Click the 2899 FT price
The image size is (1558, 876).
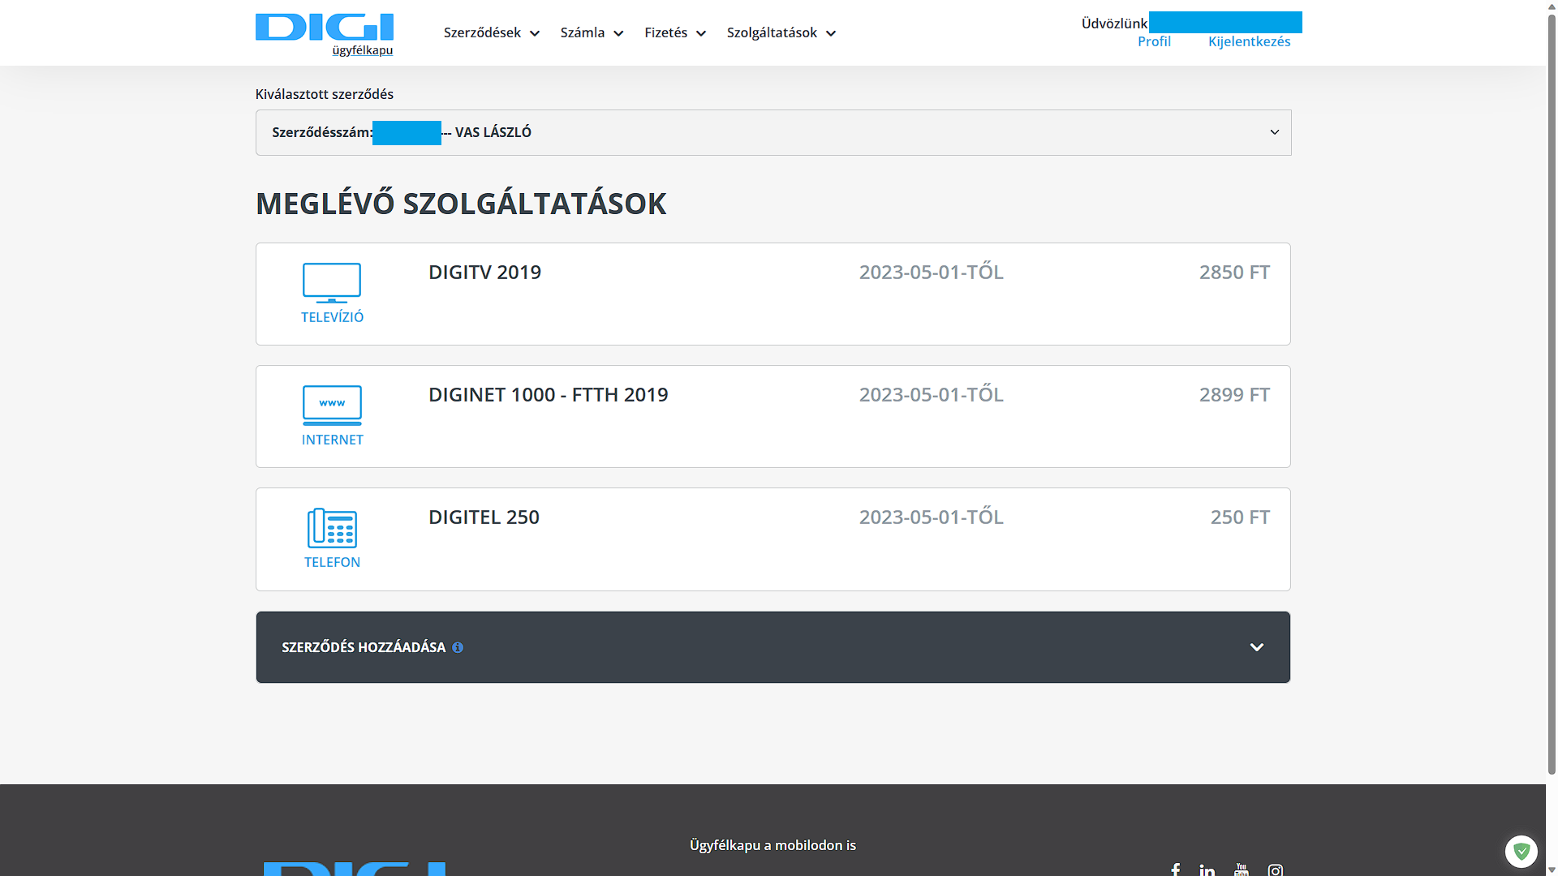click(1234, 395)
